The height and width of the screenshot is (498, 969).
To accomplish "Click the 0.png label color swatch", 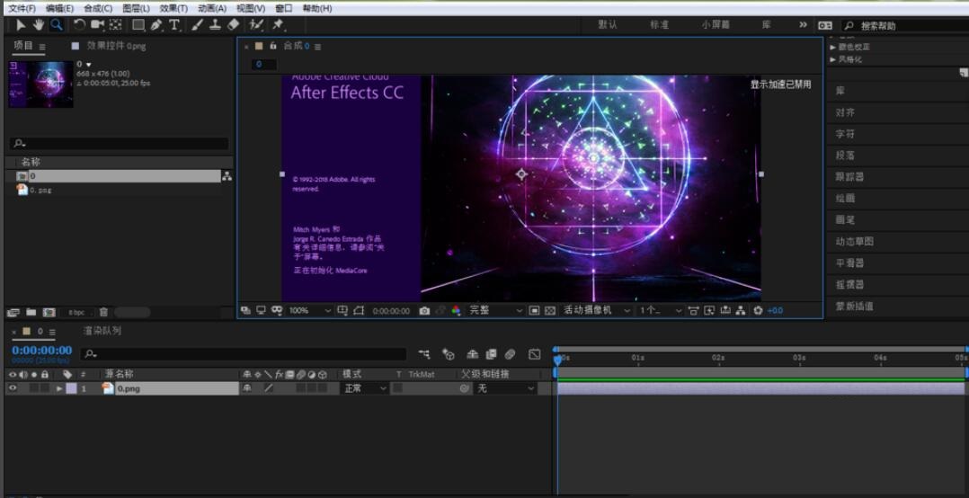I will point(71,388).
